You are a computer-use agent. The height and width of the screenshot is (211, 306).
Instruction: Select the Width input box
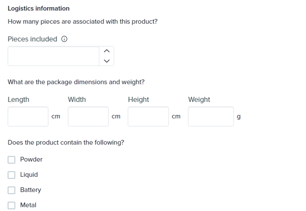88,117
